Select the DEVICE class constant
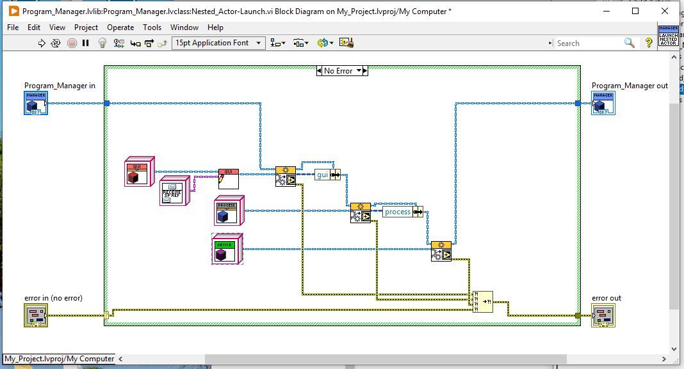Screen dimensions: 684x369 [x=227, y=249]
